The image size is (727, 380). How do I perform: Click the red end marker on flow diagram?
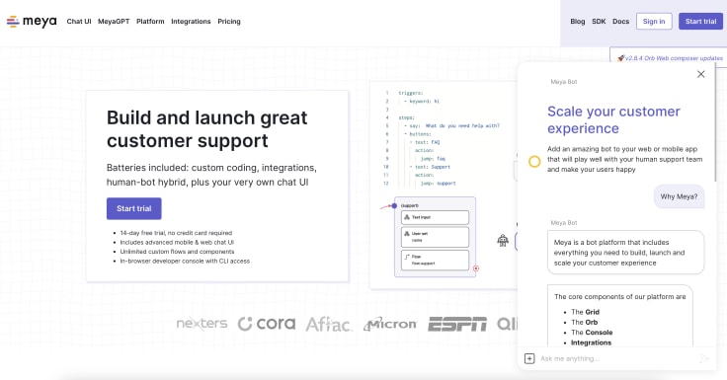476,268
